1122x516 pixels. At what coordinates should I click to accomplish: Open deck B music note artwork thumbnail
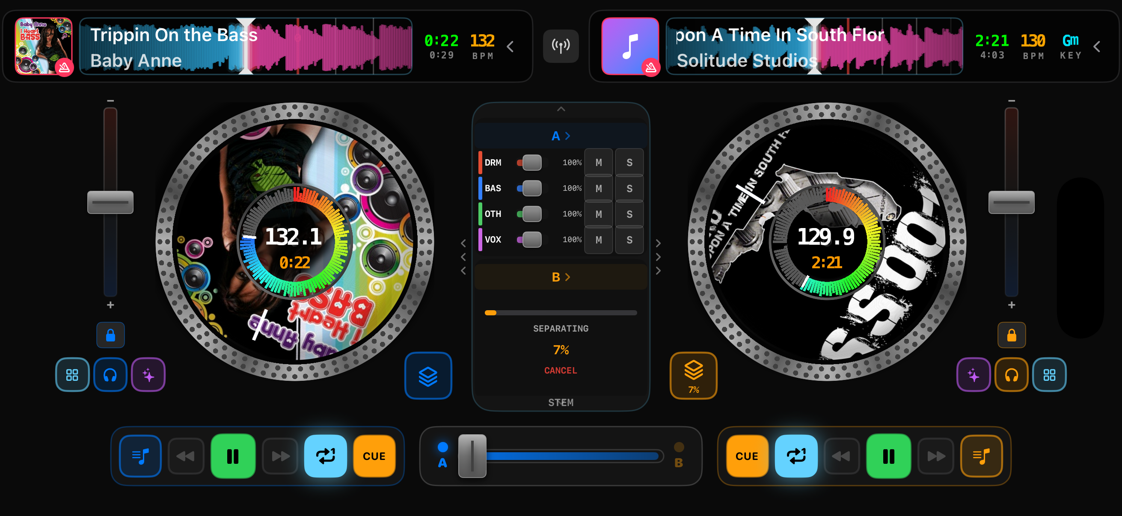[630, 46]
